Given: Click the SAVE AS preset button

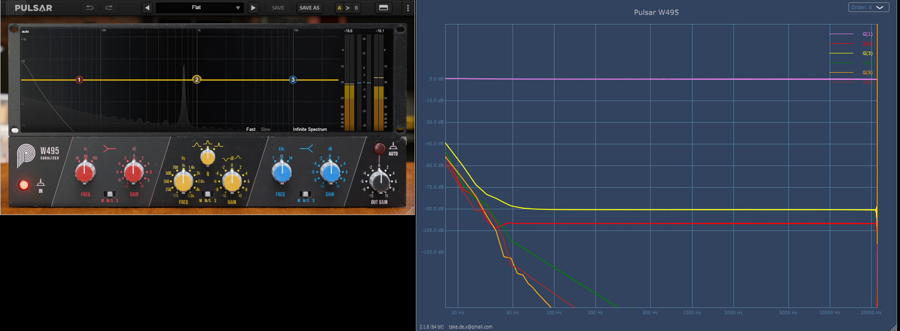Looking at the screenshot, I should point(309,8).
